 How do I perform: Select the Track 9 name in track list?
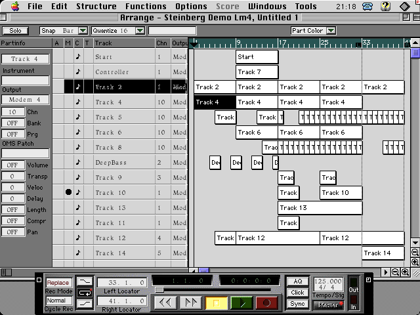[x=109, y=177]
